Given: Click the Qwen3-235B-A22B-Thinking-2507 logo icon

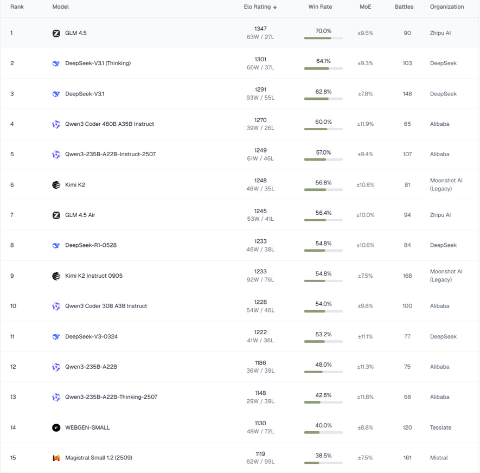Looking at the screenshot, I should tap(56, 397).
